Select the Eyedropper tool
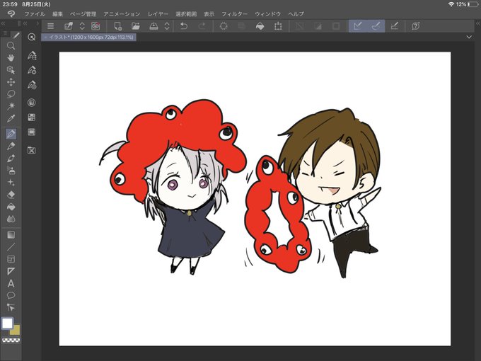 [11, 118]
